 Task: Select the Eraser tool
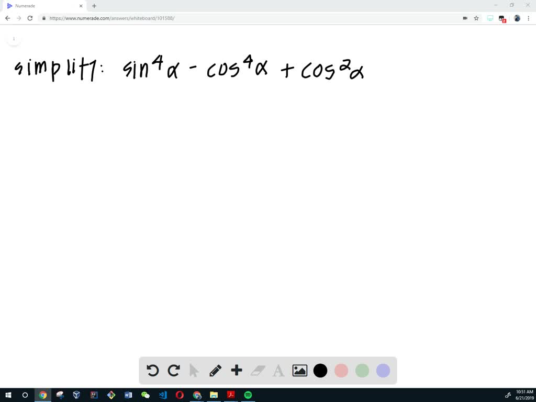point(258,371)
